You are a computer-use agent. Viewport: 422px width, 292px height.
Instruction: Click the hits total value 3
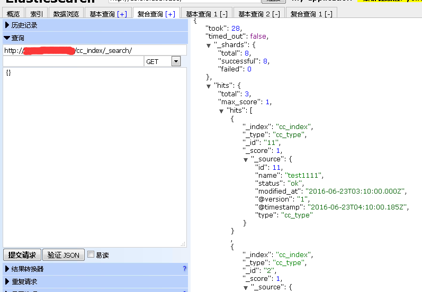tap(247, 94)
